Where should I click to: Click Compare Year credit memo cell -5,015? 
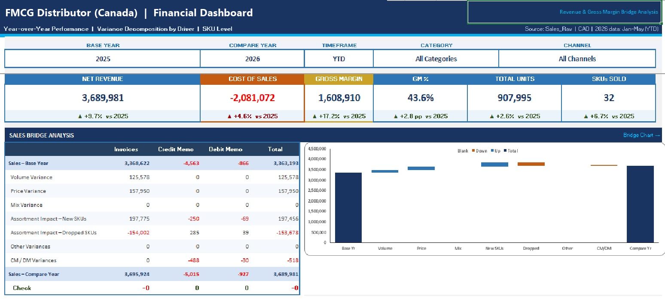(x=191, y=274)
